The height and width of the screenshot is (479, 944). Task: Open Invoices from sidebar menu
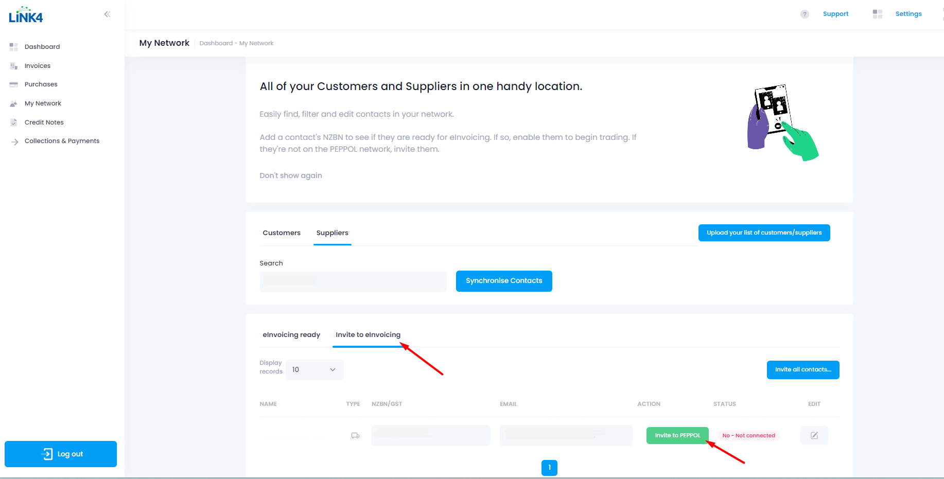coord(38,66)
